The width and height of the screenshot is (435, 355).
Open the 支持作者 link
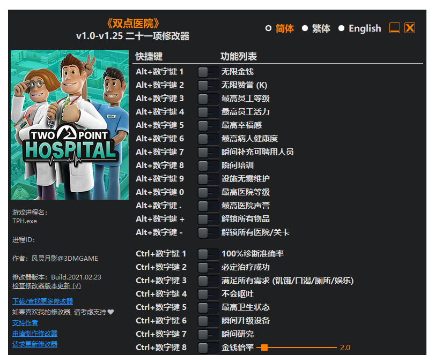coord(25,323)
